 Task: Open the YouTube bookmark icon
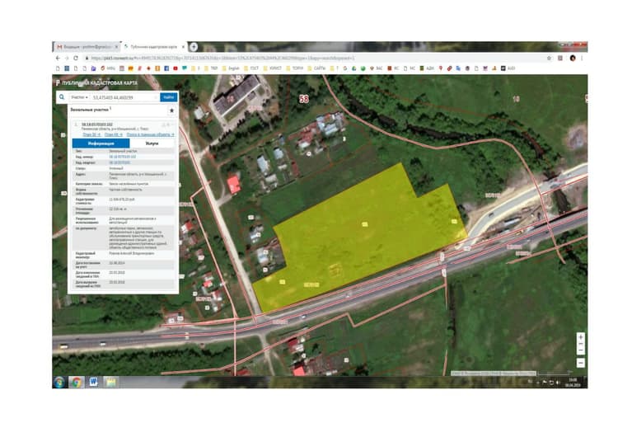tap(176, 68)
